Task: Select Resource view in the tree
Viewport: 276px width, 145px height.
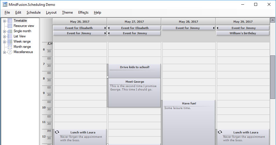Action: (x=24, y=26)
